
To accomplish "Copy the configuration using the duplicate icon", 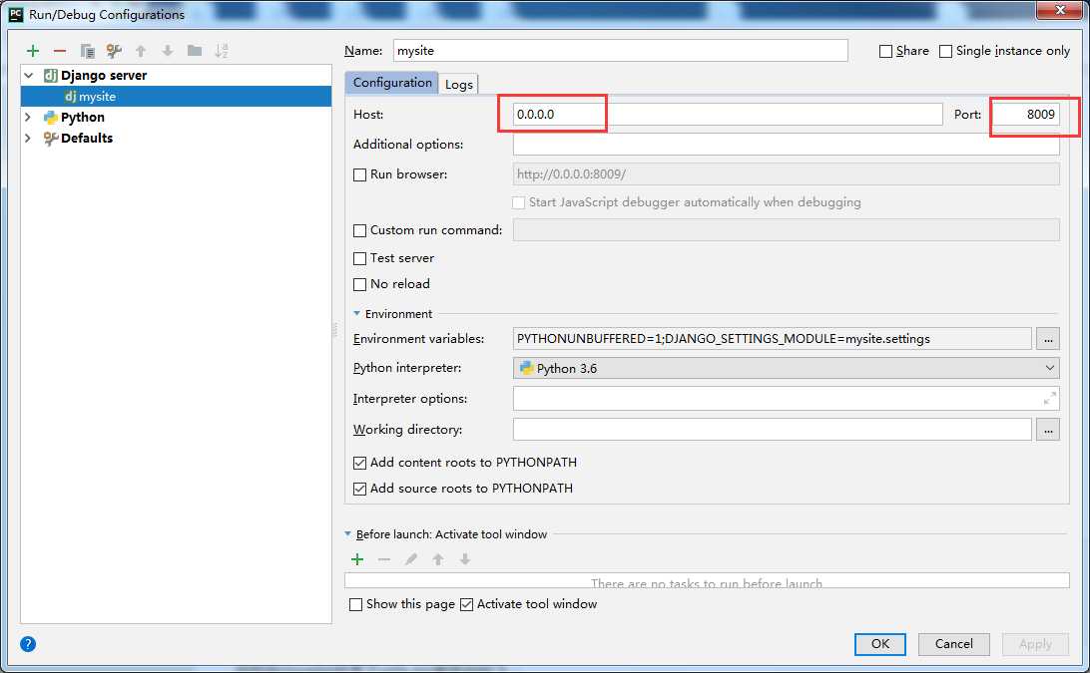I will [87, 51].
